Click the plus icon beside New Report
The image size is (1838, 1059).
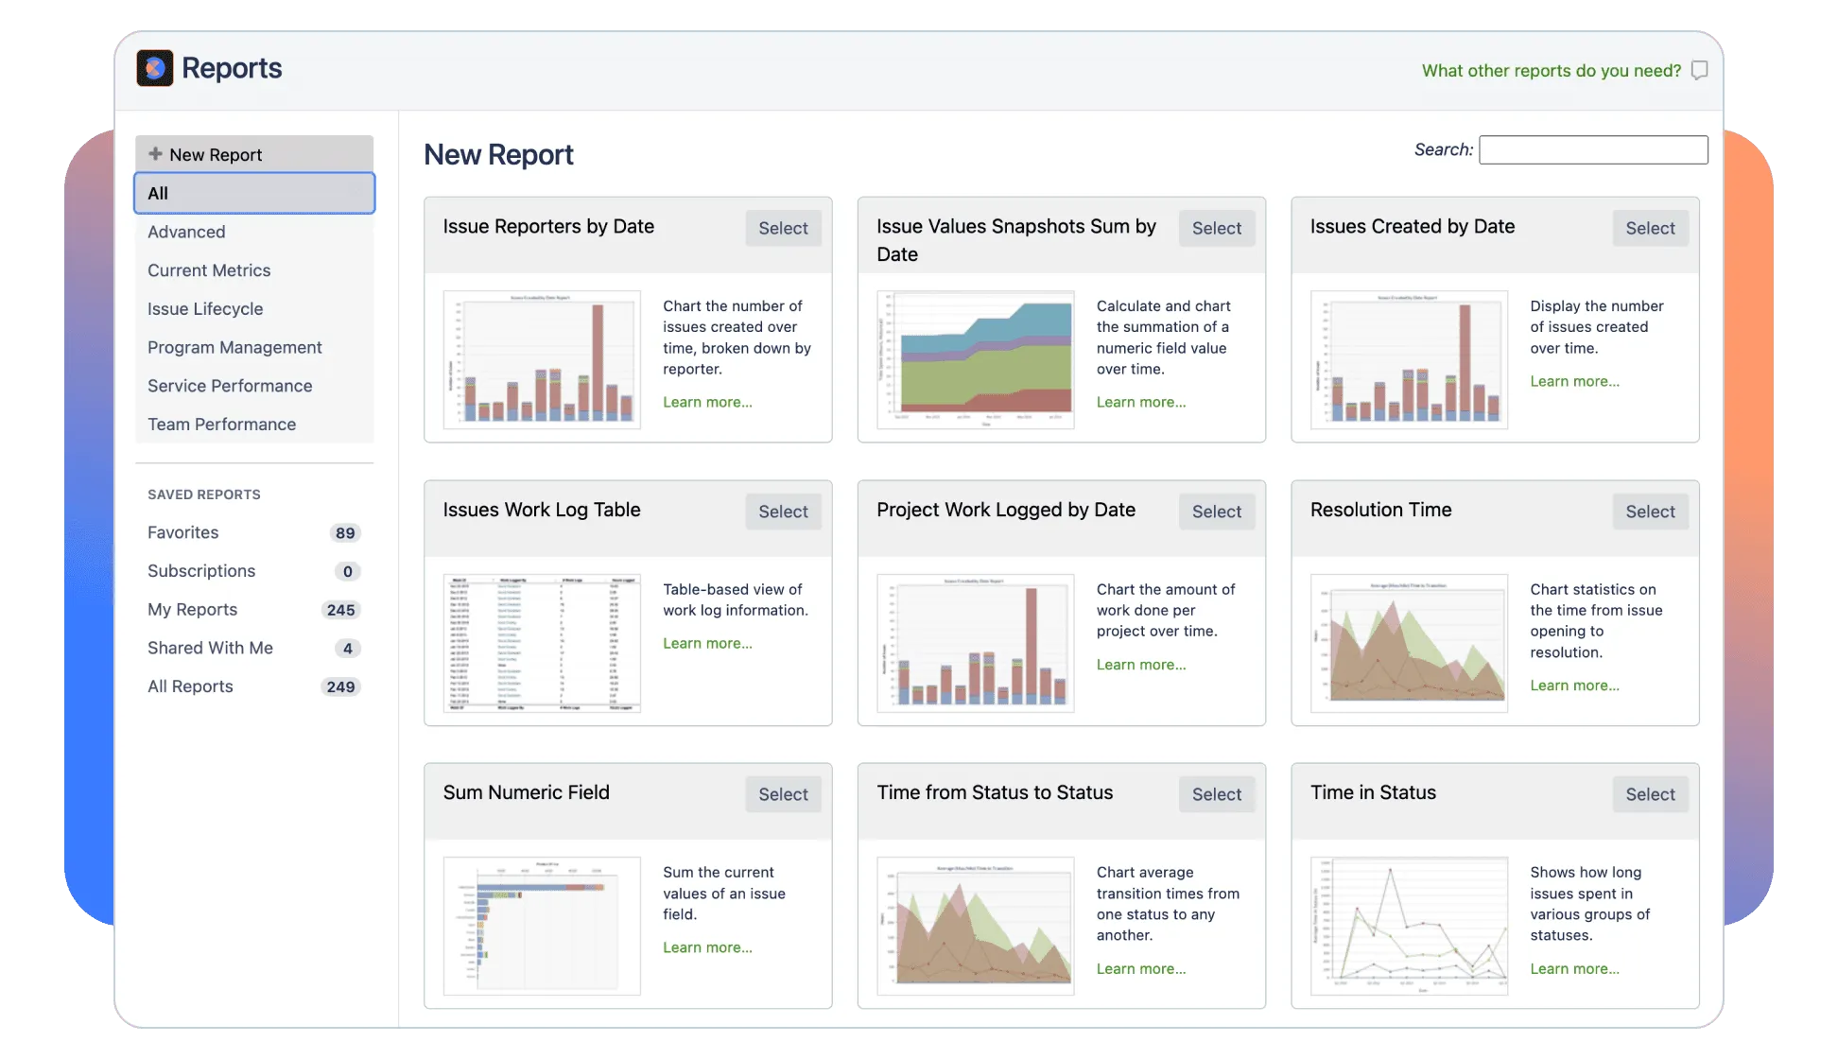155,154
